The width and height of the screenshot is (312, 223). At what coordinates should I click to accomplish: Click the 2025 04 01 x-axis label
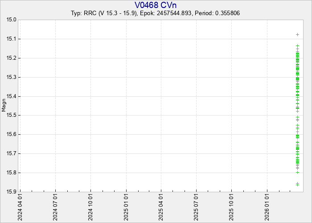click(x=161, y=206)
